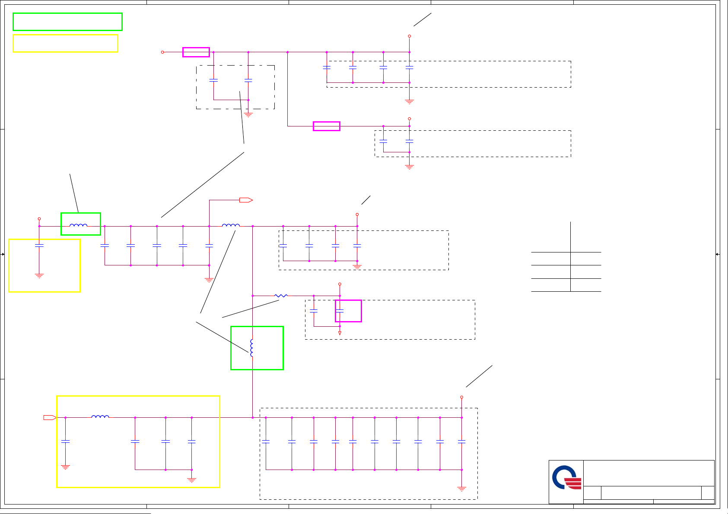
Task: Select the inductor inside the large yellow box
Action: coord(100,416)
